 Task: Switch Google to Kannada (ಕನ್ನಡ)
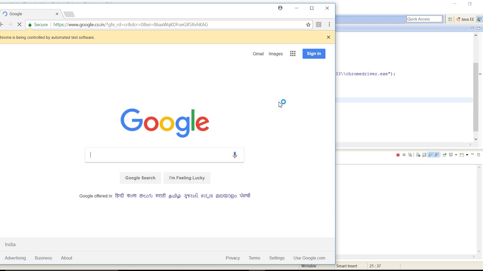(x=207, y=196)
